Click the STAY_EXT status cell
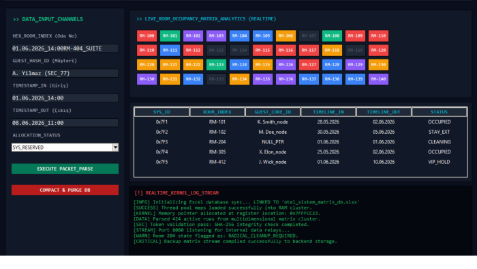 pos(439,132)
